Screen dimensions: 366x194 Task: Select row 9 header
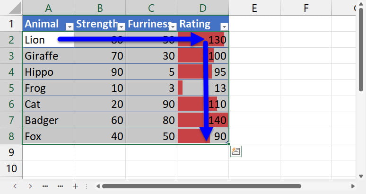[x=11, y=152]
